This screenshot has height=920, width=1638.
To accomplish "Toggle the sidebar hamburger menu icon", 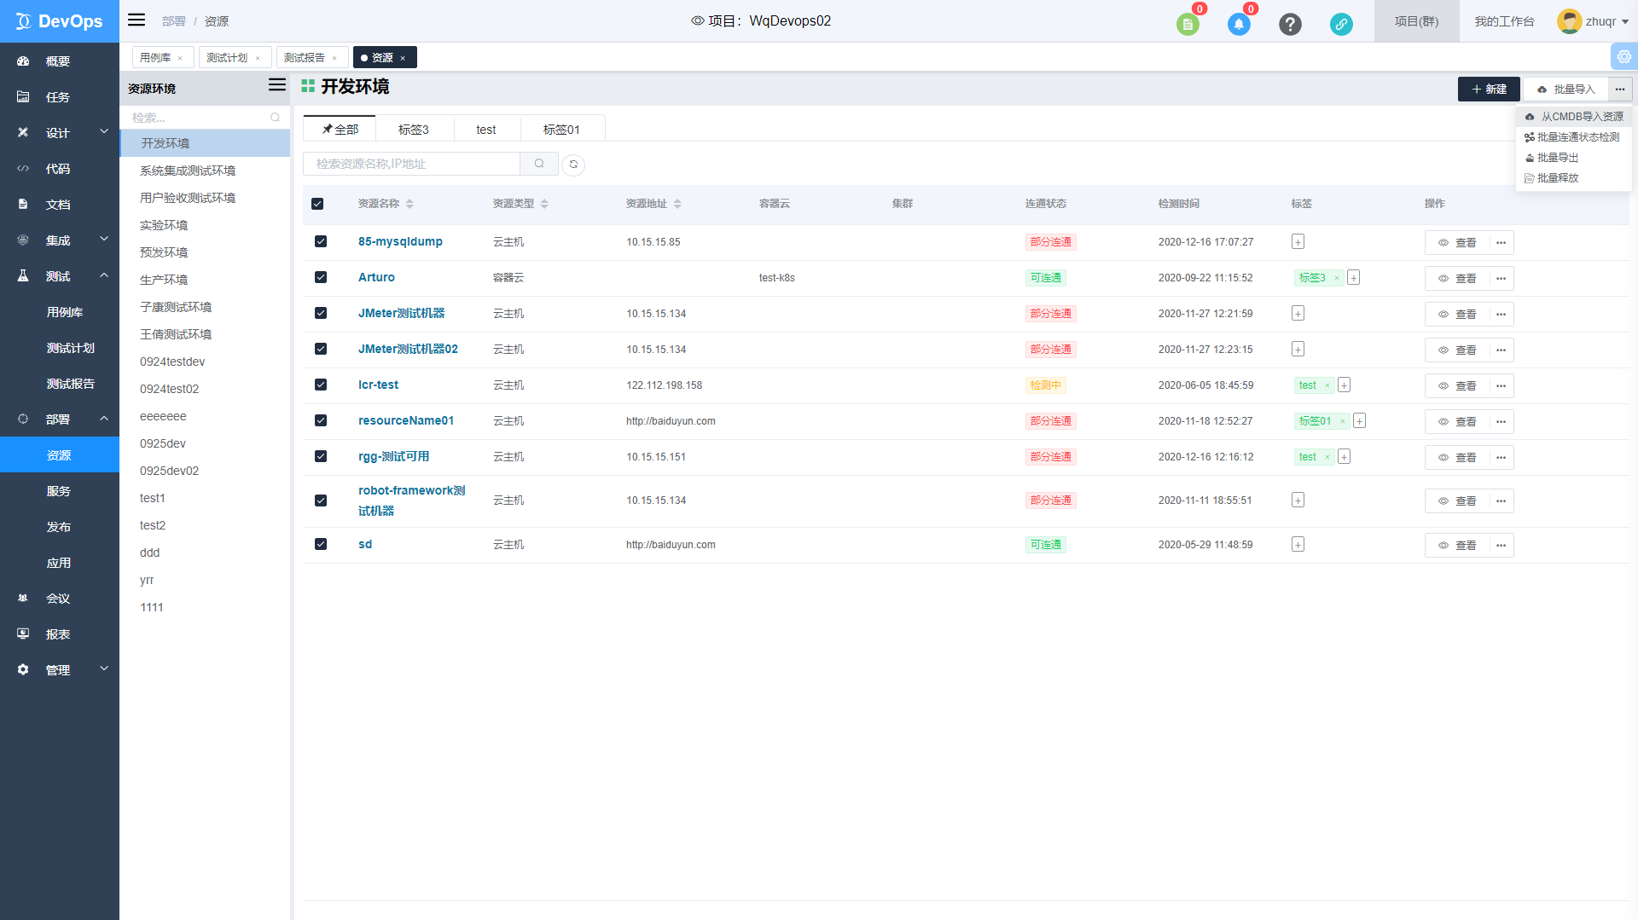I will click(x=136, y=20).
